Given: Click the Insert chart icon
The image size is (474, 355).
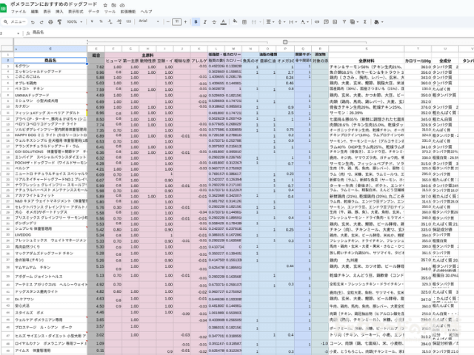Looking at the screenshot, I should pyautogui.click(x=335, y=21).
